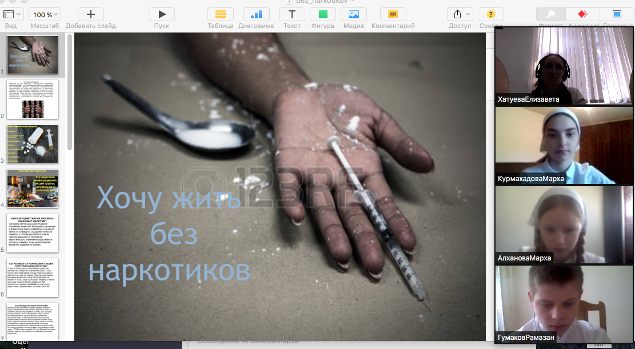Select slide 5 thumbnail in navigator

point(33,233)
